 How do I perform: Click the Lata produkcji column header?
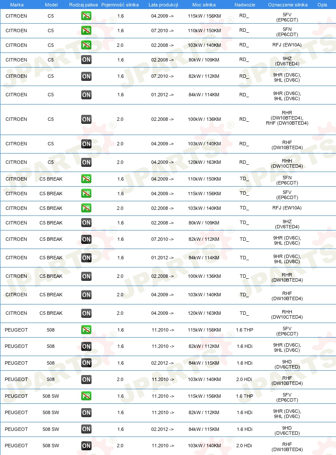click(x=163, y=5)
